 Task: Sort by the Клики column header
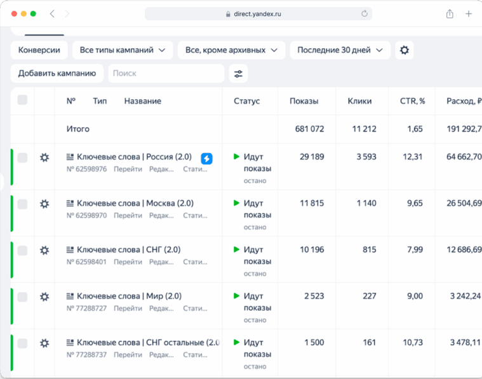pyautogui.click(x=359, y=101)
